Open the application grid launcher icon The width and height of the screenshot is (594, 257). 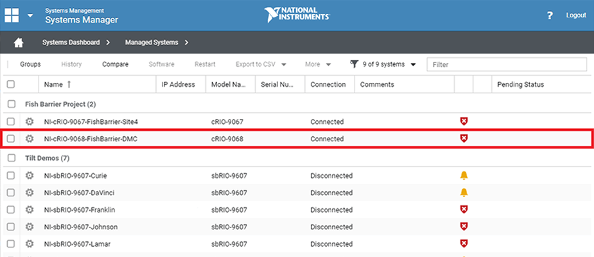[12, 15]
